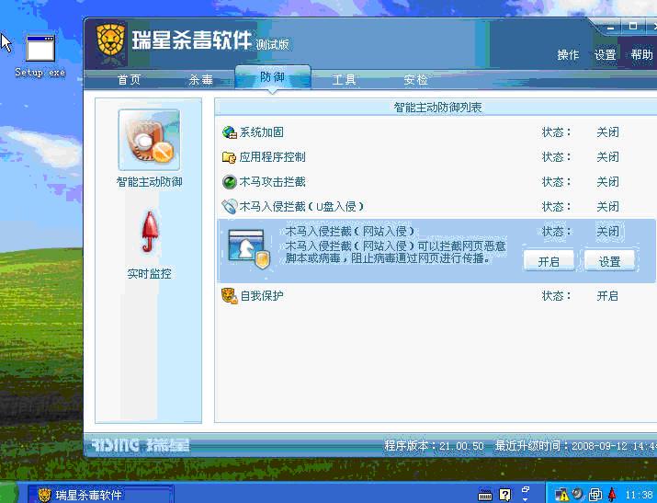Click the 网站入侵 chess knight icon
This screenshot has height=503, width=657.
click(x=249, y=249)
